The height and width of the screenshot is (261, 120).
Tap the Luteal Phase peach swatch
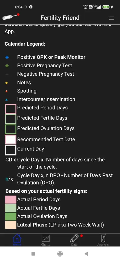tap(11, 225)
